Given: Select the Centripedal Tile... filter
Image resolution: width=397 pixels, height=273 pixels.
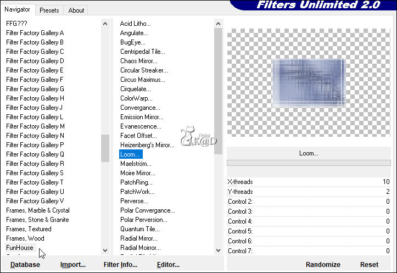Looking at the screenshot, I should (143, 52).
